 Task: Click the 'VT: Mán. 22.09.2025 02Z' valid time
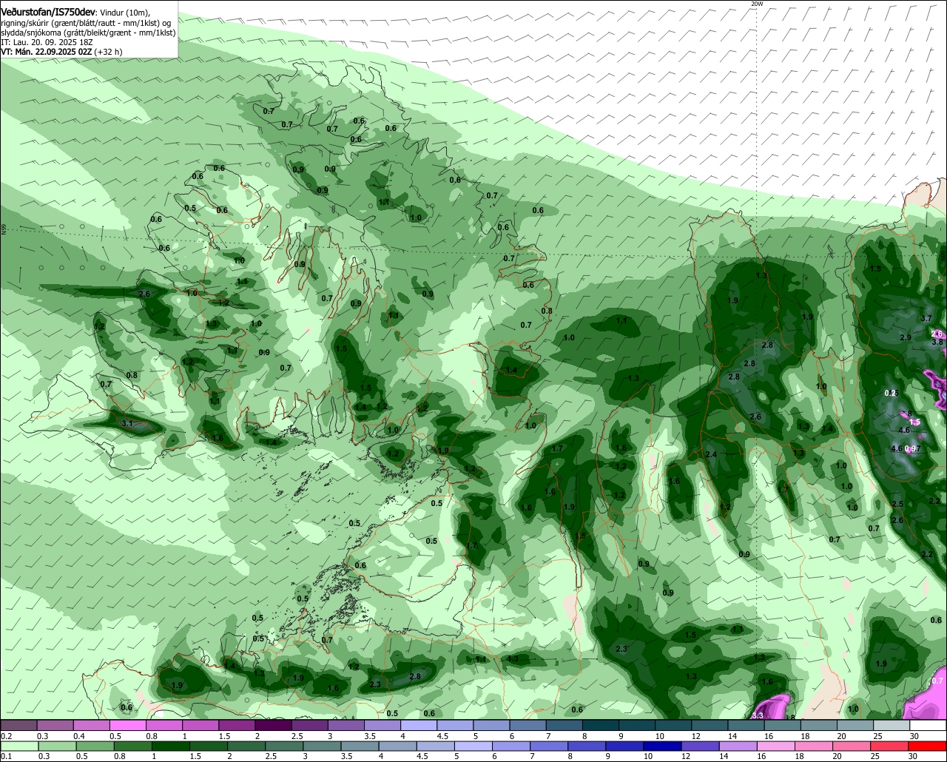(x=46, y=52)
